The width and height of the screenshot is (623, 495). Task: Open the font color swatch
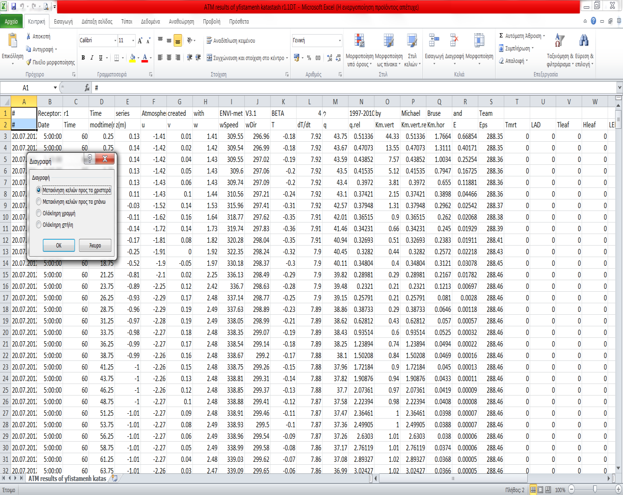pos(145,58)
